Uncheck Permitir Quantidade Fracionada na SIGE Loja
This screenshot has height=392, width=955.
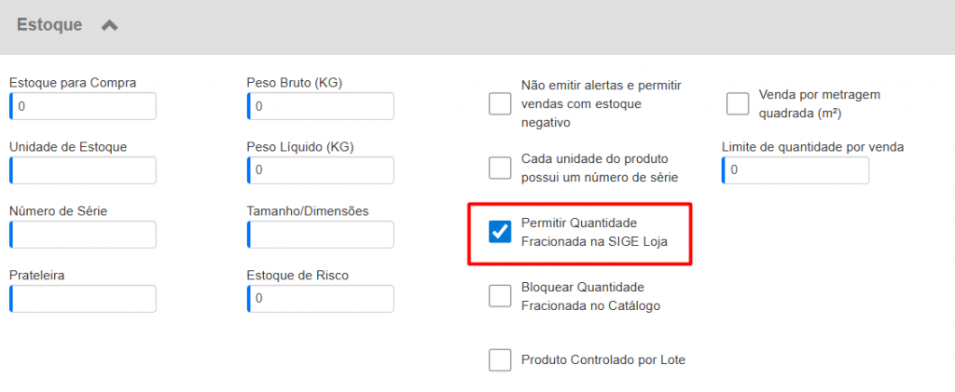(x=500, y=232)
